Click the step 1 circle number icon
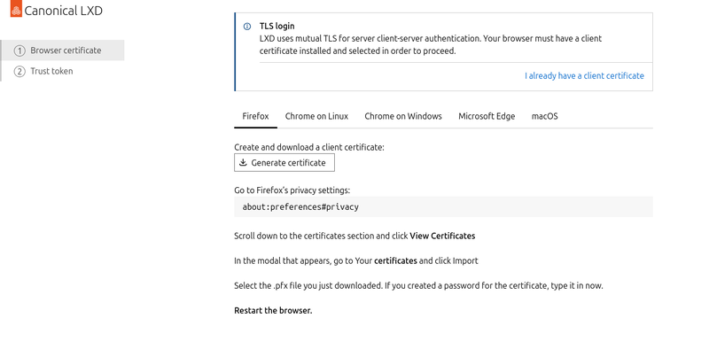Screen dimensions: 709x357 point(19,50)
